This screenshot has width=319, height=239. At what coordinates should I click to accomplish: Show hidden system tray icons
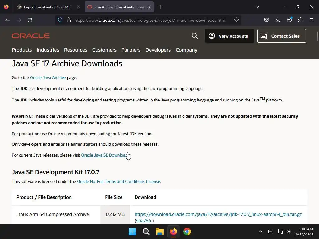[261, 232]
